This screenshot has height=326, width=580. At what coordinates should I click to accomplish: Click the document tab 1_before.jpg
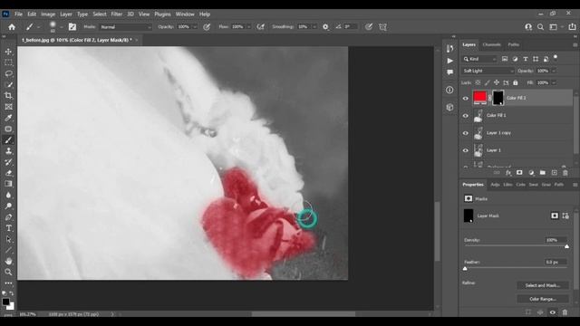pos(76,40)
